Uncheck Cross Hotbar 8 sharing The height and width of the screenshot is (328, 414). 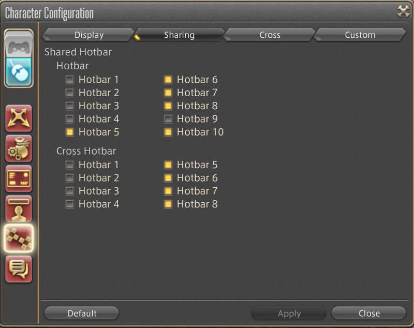168,204
